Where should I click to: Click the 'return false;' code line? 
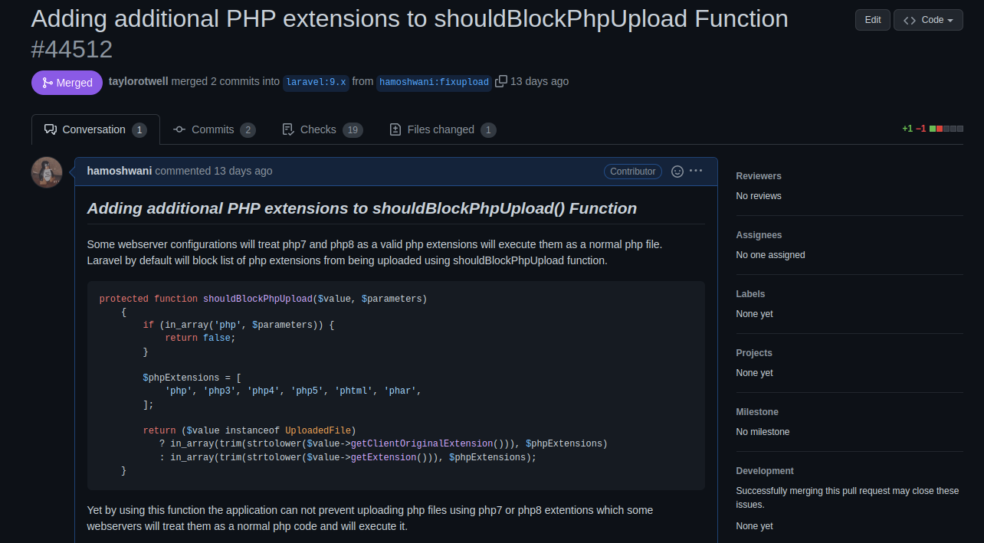coord(200,338)
